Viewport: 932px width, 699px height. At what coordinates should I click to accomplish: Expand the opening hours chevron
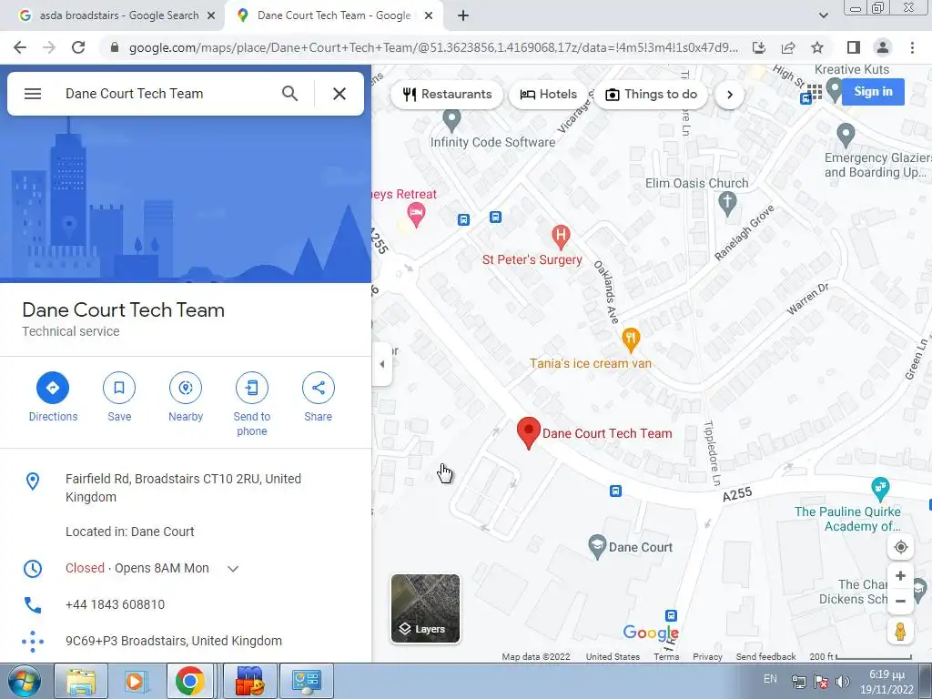[233, 569]
